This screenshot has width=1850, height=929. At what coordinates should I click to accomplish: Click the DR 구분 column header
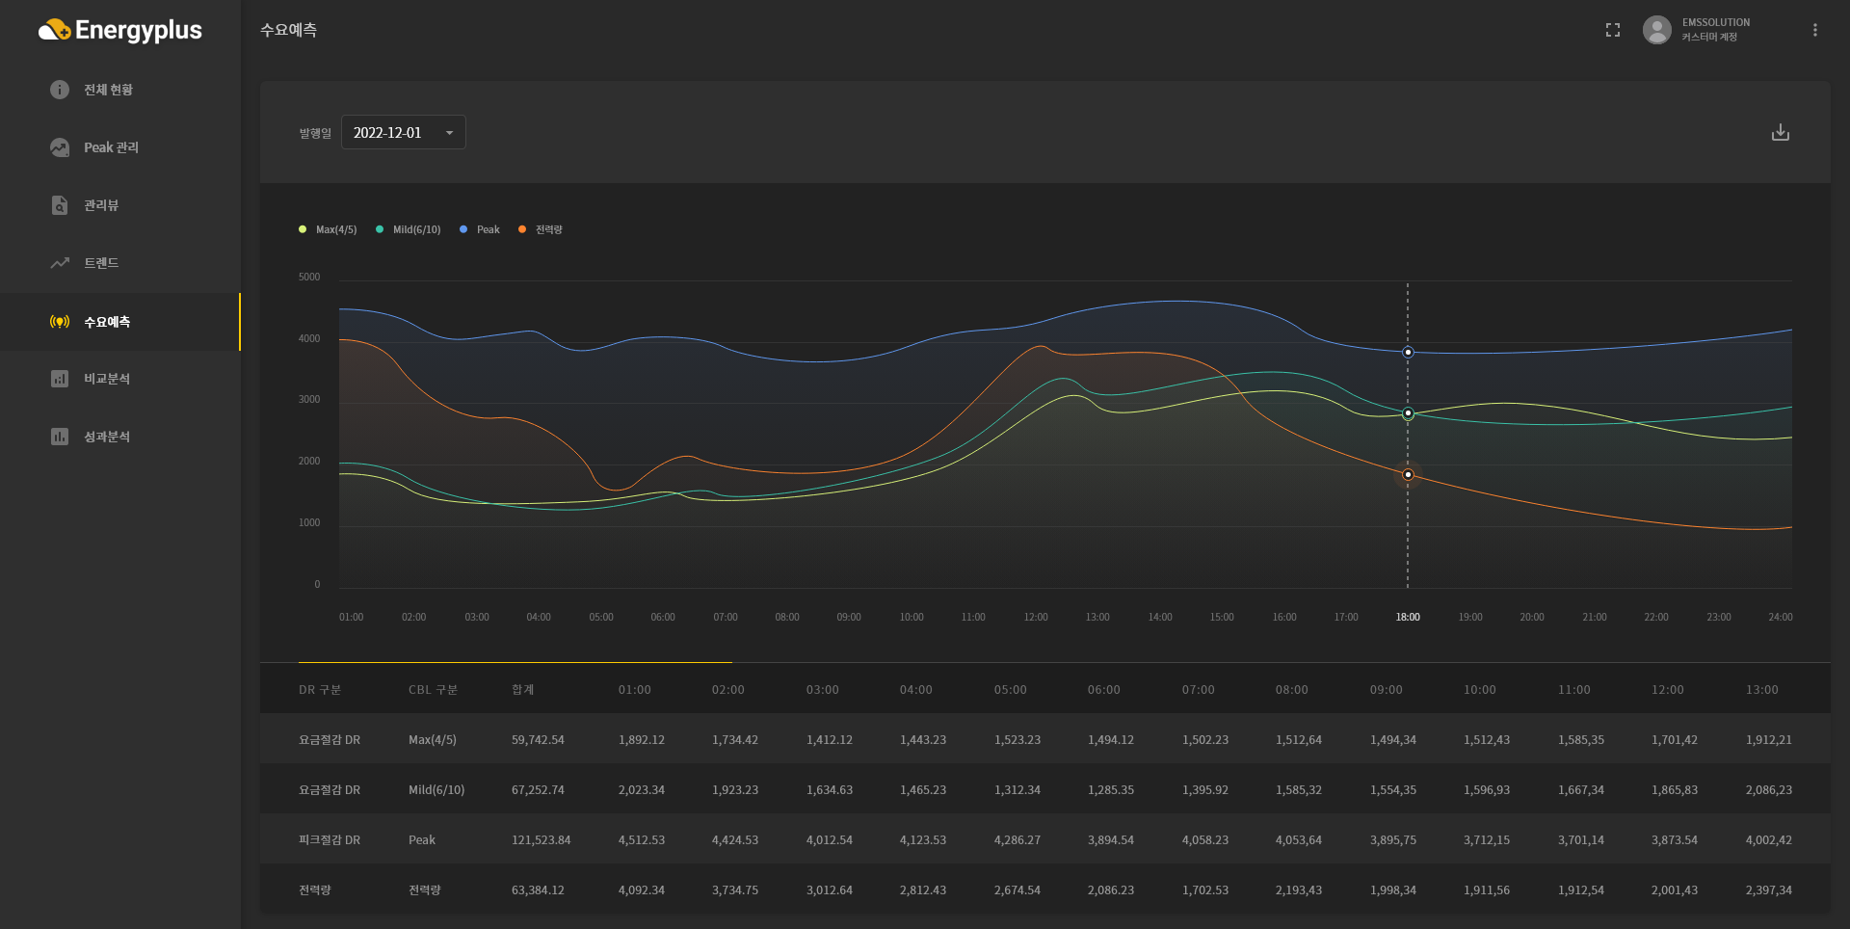pos(320,690)
